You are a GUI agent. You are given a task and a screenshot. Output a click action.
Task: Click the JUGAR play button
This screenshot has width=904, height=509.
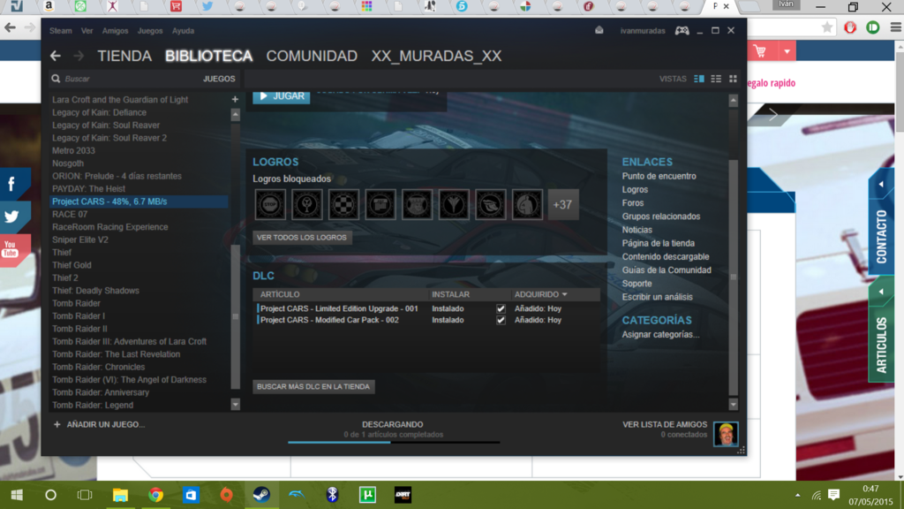click(x=282, y=97)
